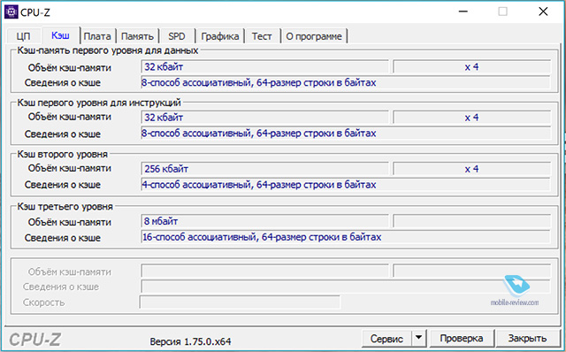Click the 4-способ ассоциативный L2 description
Image resolution: width=566 pixels, height=352 pixels.
point(346,185)
